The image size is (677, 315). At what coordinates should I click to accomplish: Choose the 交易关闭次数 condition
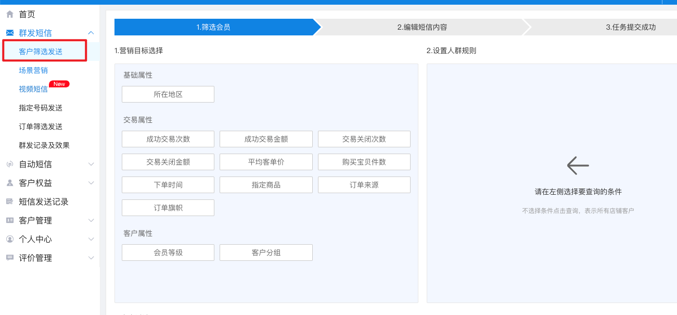click(x=364, y=139)
